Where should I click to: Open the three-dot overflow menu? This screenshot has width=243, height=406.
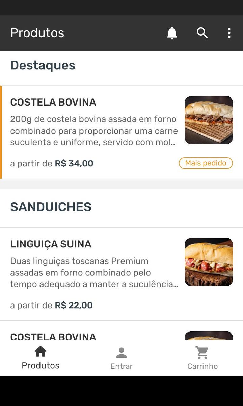point(229,33)
